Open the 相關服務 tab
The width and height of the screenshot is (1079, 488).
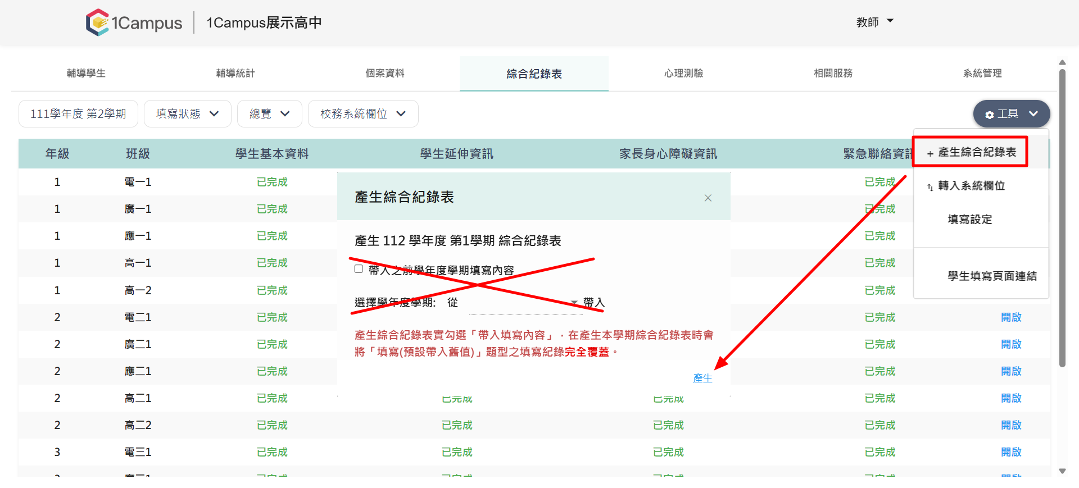pos(833,74)
